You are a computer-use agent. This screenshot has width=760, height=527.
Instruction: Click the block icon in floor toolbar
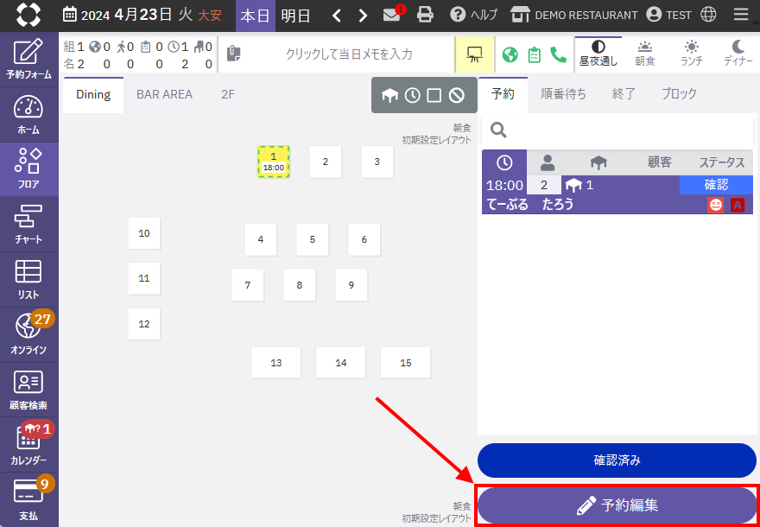[x=456, y=95]
